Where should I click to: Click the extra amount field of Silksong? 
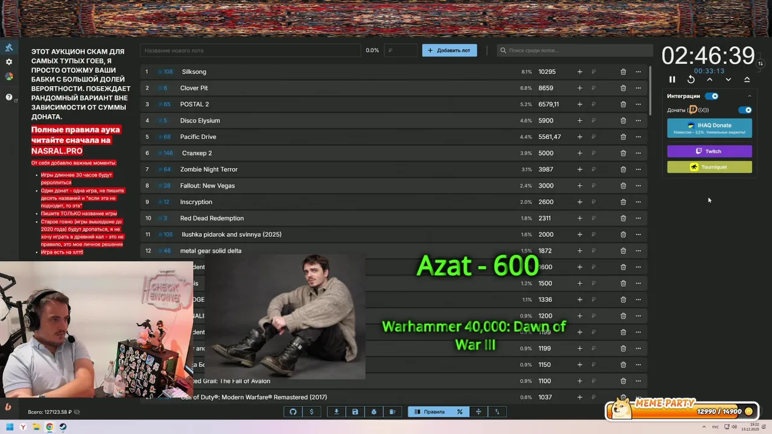[601, 72]
